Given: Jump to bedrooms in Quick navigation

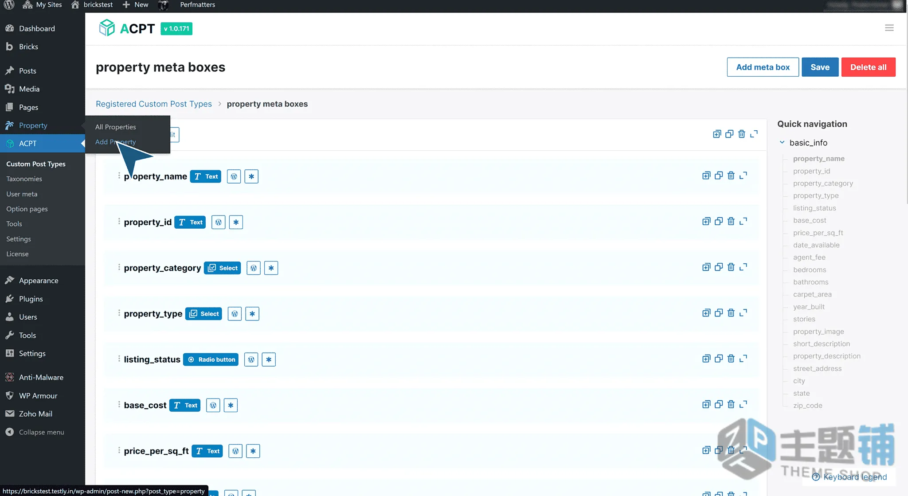Looking at the screenshot, I should 810,270.
